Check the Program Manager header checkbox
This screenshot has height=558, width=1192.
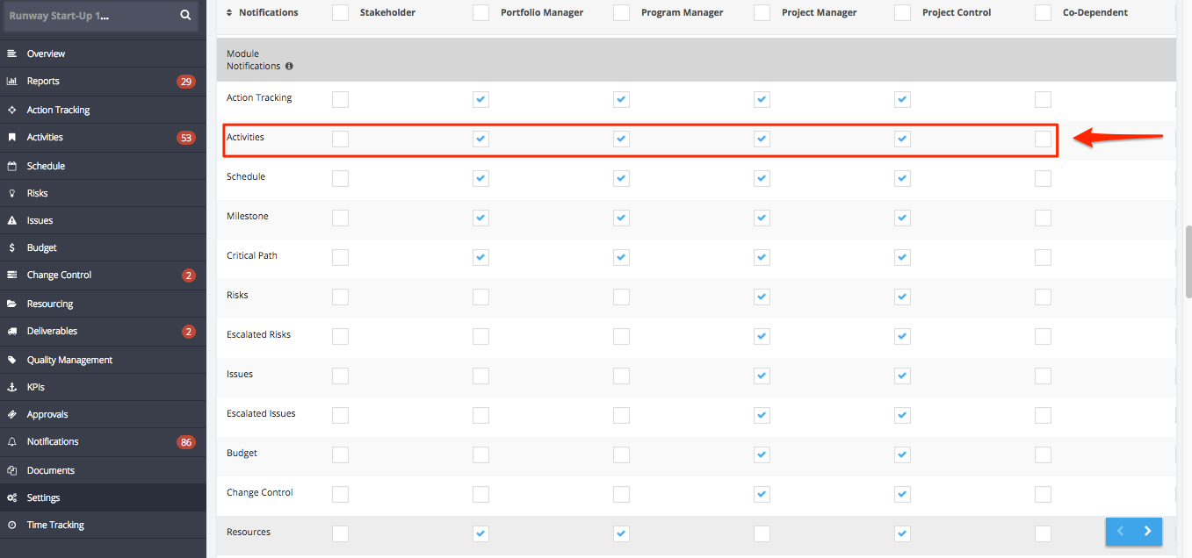pyautogui.click(x=621, y=12)
